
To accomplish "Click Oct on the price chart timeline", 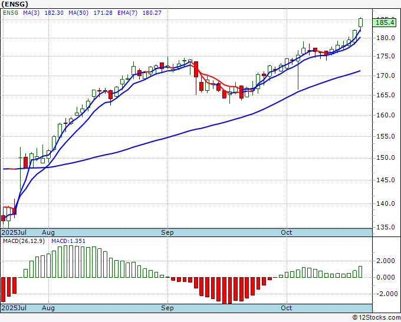I will (x=287, y=232).
